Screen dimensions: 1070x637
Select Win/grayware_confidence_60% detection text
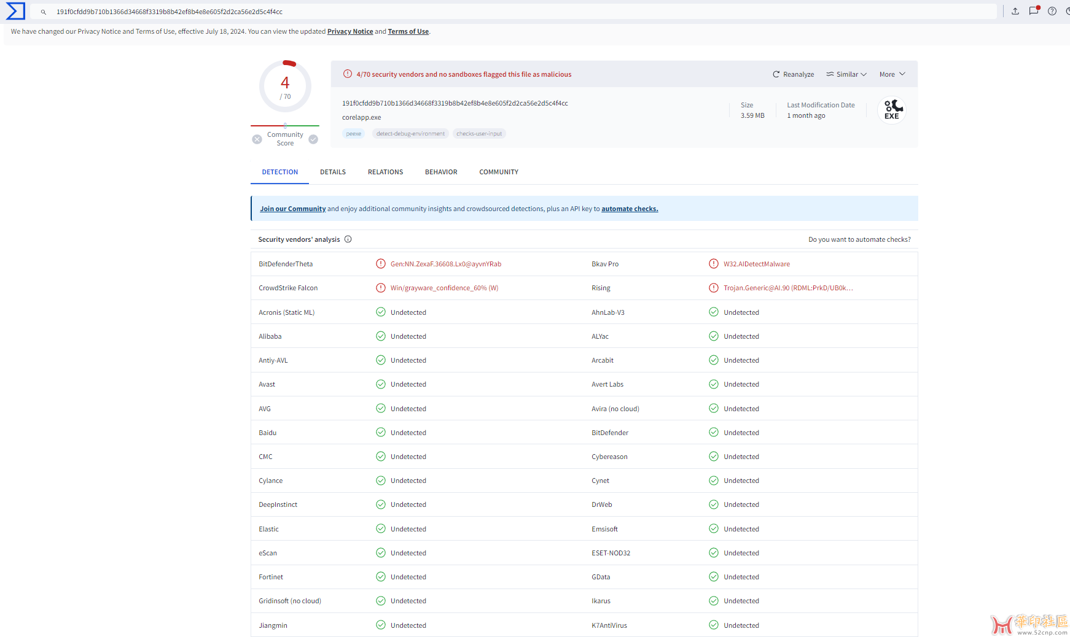(x=445, y=288)
